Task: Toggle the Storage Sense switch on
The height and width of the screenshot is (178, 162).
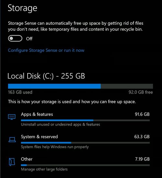Action: tap(15, 38)
